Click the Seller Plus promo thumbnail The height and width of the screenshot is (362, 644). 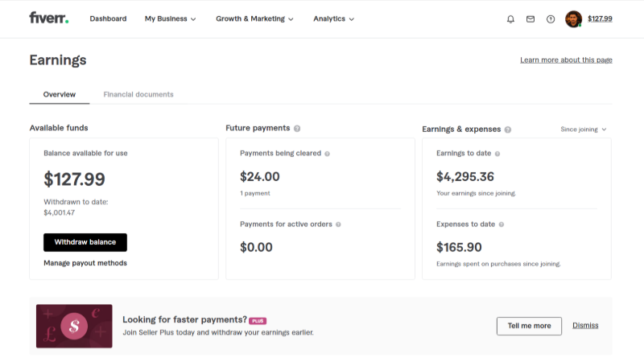tap(74, 327)
